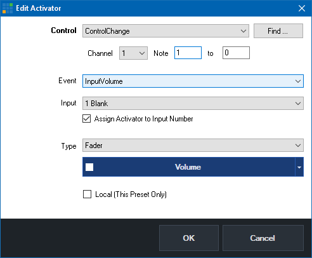This screenshot has height=258, width=312.
Task: Expand the Event dropdown showing InputVolume
Action: [193, 81]
